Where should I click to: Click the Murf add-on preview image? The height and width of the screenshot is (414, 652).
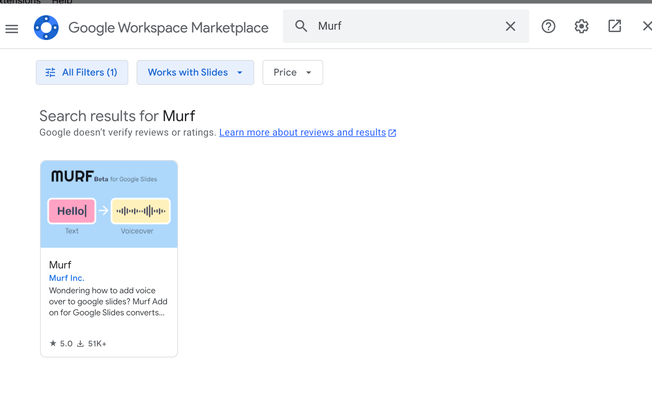click(109, 204)
